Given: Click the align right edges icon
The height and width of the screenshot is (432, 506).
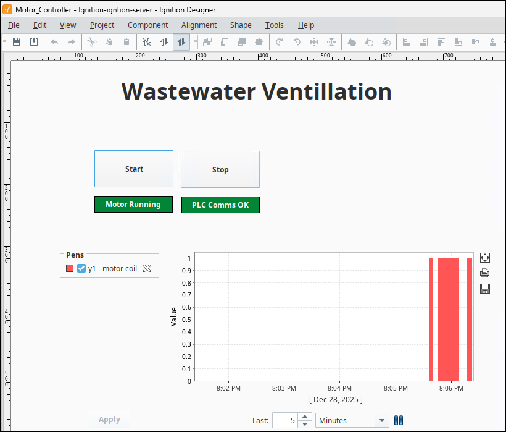Looking at the screenshot, I should pos(424,42).
